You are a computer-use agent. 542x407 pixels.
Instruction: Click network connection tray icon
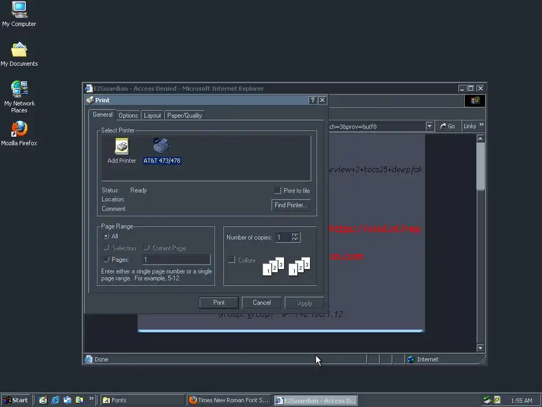click(x=487, y=400)
